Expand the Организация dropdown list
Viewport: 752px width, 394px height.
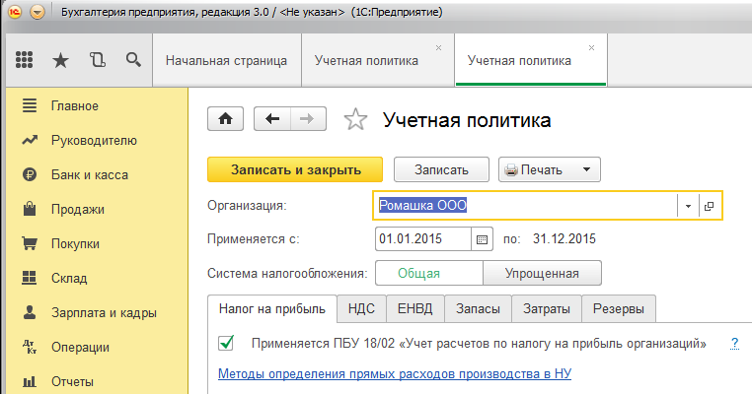[686, 205]
